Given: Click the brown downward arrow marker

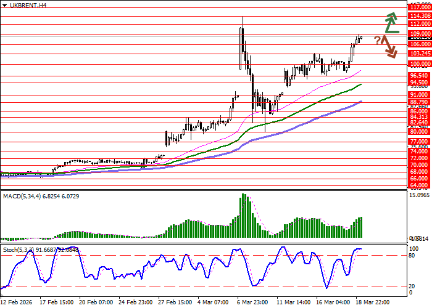Looking at the screenshot, I should click(x=388, y=47).
